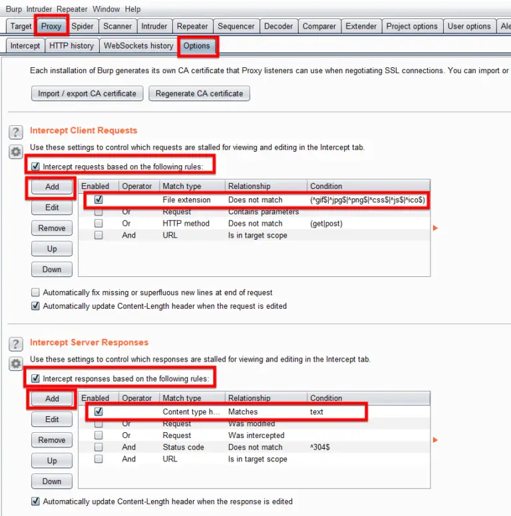This screenshot has width=511, height=516.
Task: Move client request rule Down
Action: pos(52,270)
